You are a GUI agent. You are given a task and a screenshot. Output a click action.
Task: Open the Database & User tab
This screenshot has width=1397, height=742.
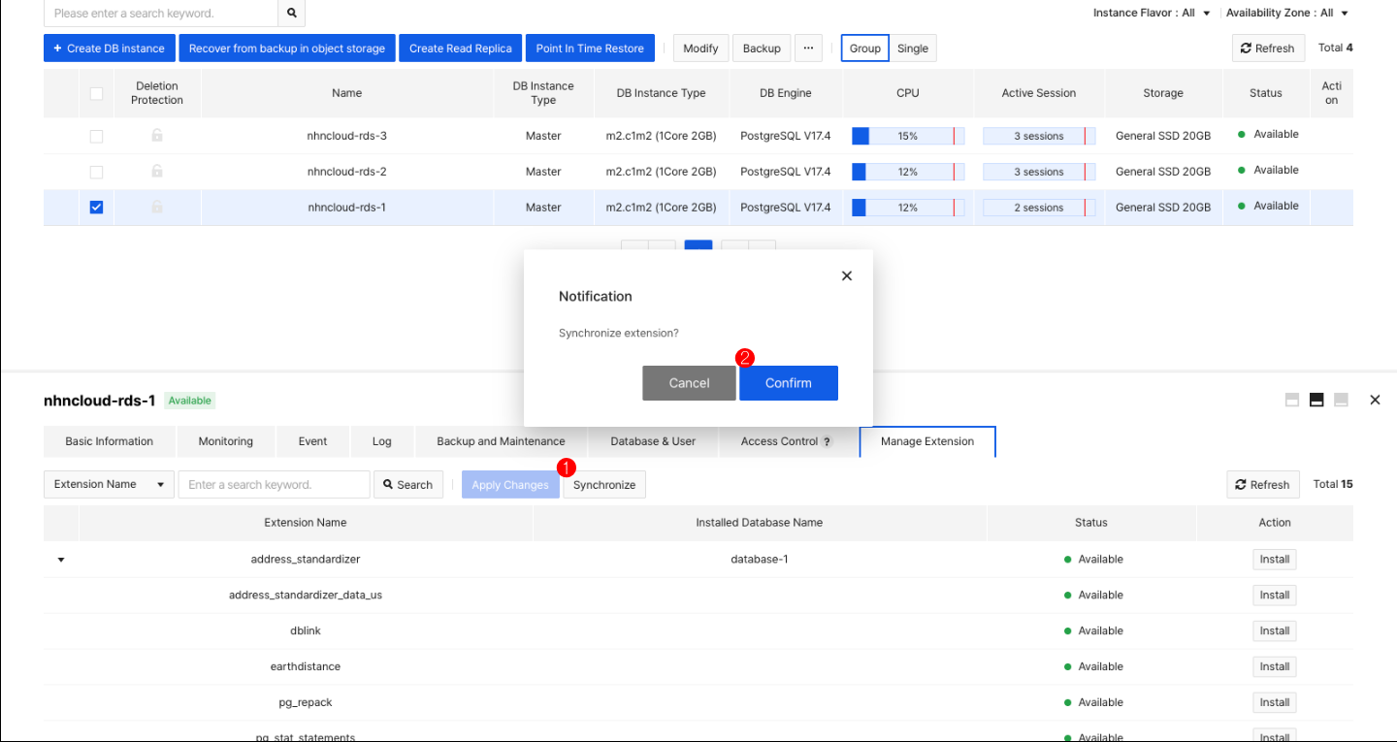(x=652, y=441)
